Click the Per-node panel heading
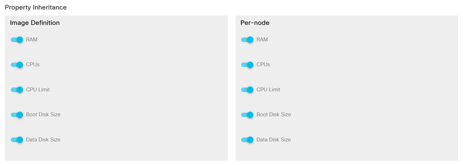 coord(255,23)
